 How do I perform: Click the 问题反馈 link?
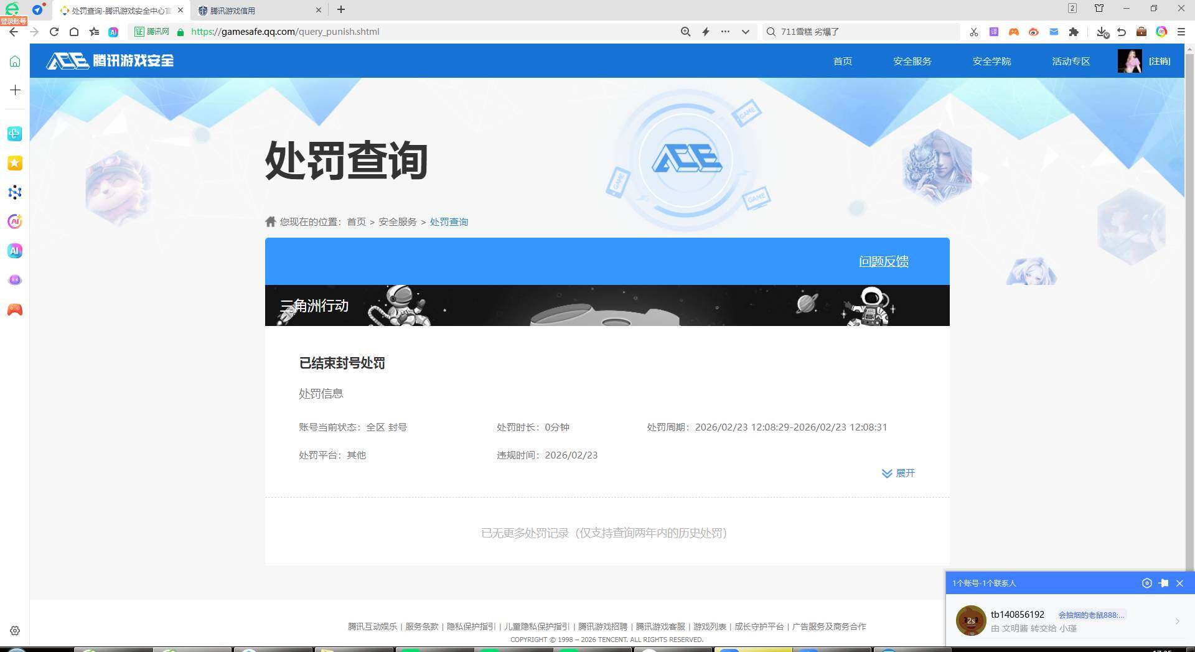pyautogui.click(x=884, y=261)
